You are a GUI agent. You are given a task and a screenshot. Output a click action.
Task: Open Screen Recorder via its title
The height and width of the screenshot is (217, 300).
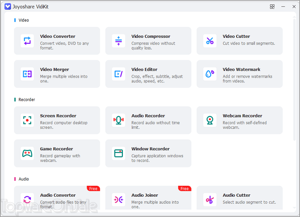click(58, 116)
